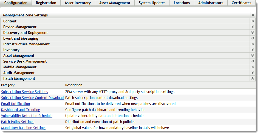This screenshot has height=135, width=260.
Task: Click 'Distribution and execution of patch policies' text
Action: pos(100,122)
